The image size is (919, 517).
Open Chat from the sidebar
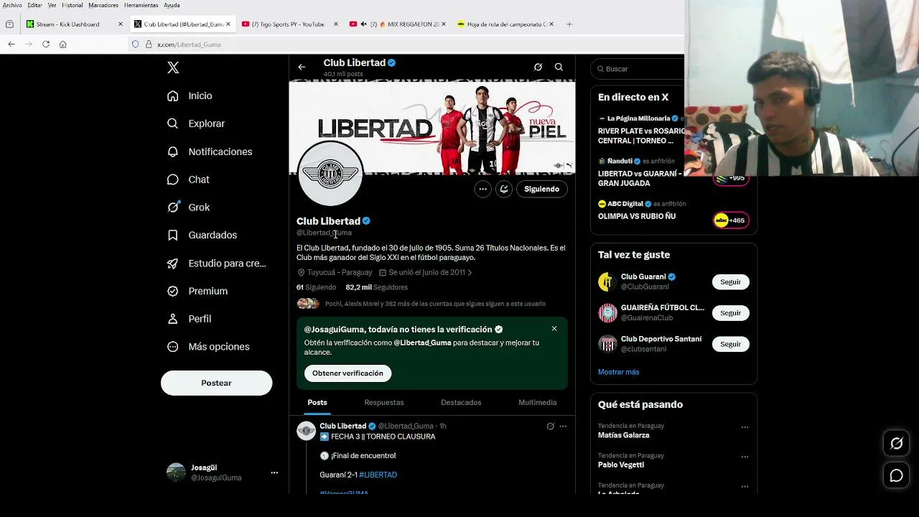tap(189, 180)
